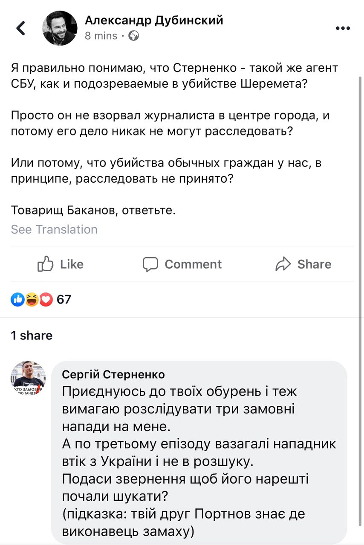The image size is (364, 545).
Task: Go back using the left chevron arrow
Action: [x=20, y=29]
